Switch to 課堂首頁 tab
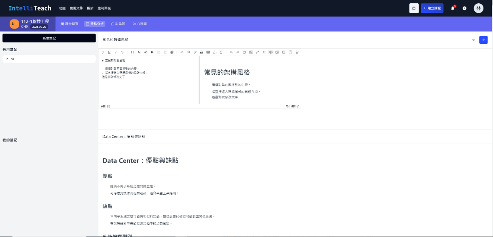Image resolution: width=493 pixels, height=237 pixels. (69, 24)
